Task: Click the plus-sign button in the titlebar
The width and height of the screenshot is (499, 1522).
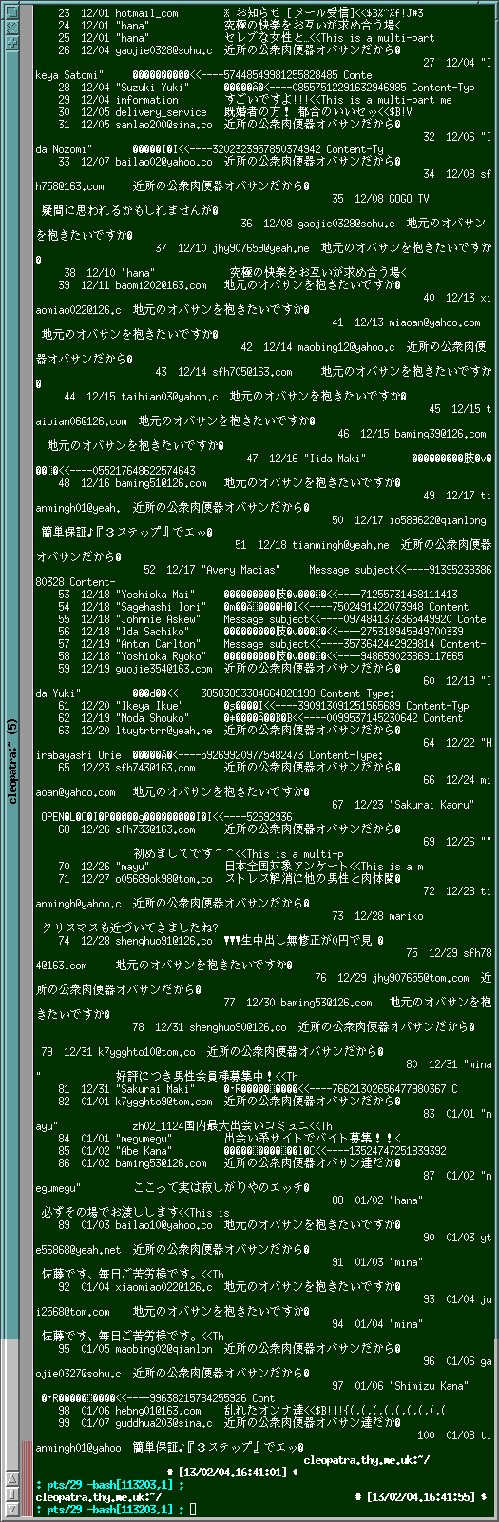Action: coord(12,43)
